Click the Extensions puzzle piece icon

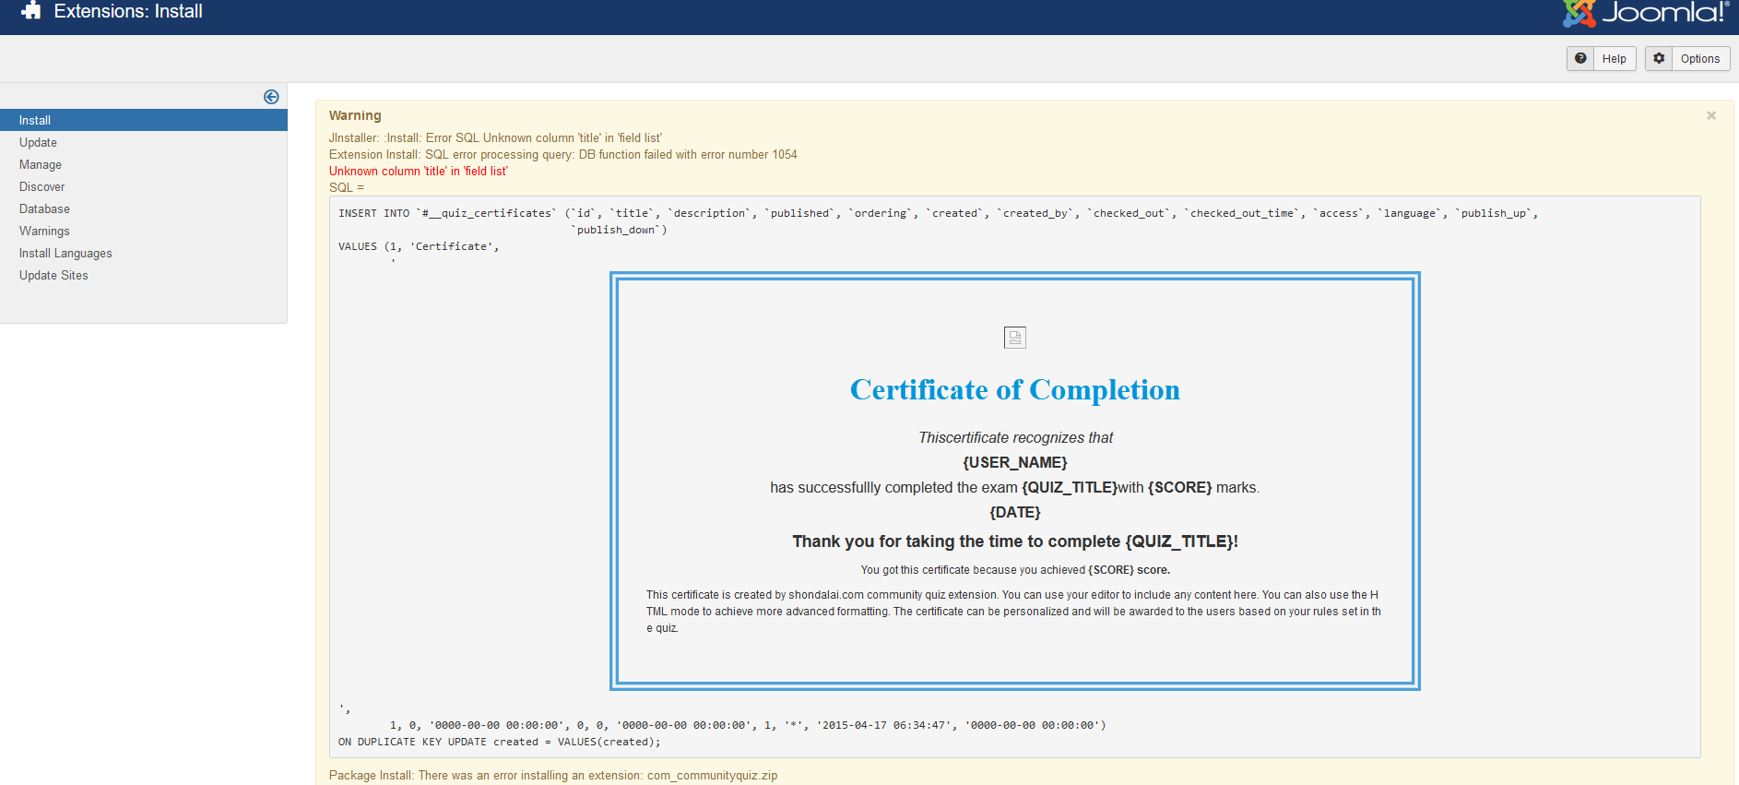coord(31,11)
